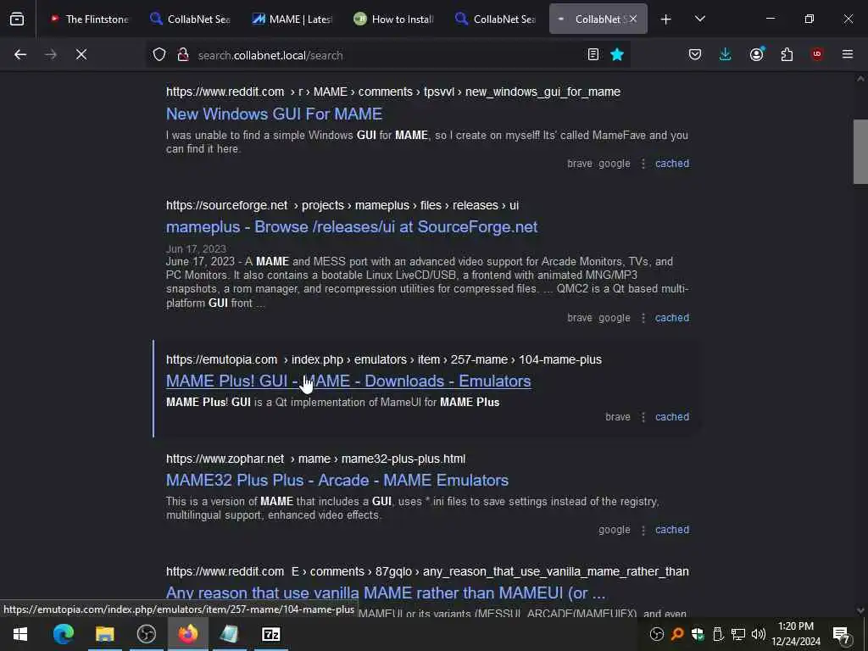Image resolution: width=868 pixels, height=651 pixels.
Task: Click the OBS icon in system tray
Action: click(657, 634)
